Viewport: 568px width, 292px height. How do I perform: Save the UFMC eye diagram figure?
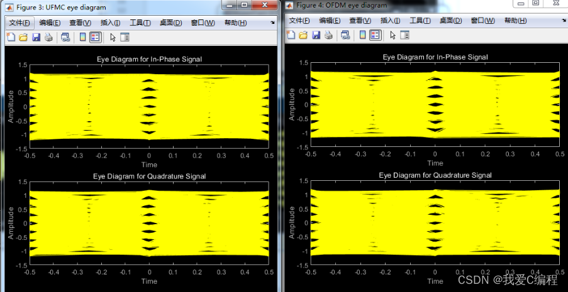[36, 37]
